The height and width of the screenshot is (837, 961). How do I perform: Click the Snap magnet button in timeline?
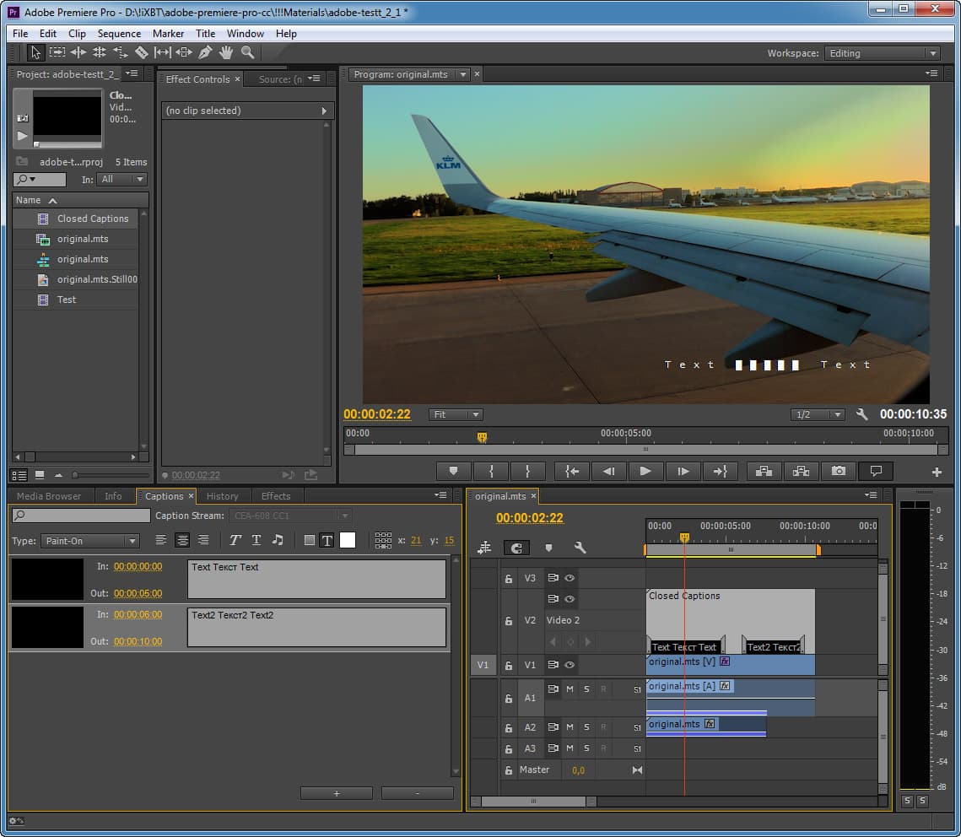pyautogui.click(x=516, y=548)
